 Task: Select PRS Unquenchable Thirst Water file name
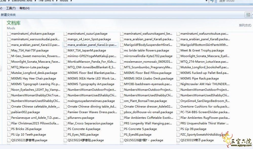pyautogui.click(x=204, y=123)
